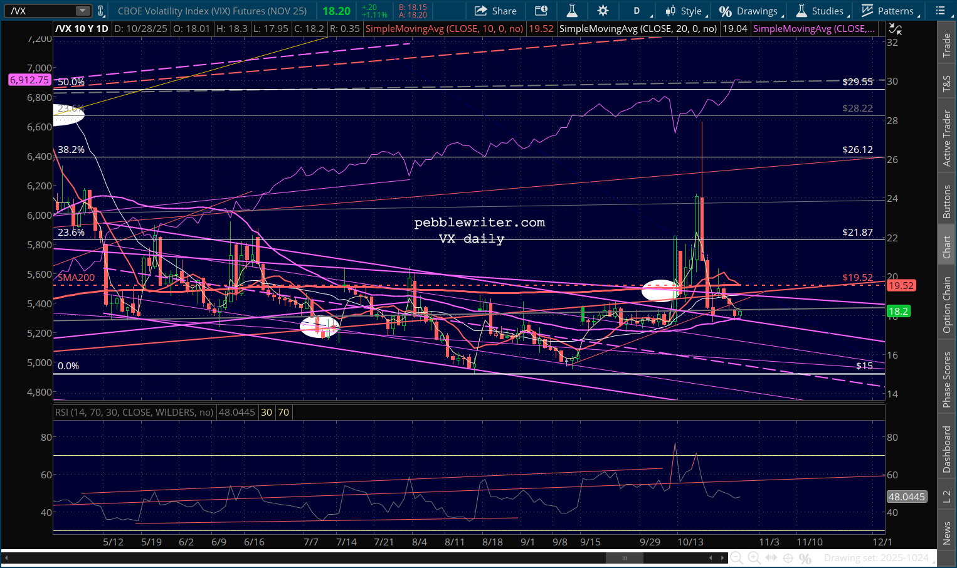Open chart settings gear icon
957x568 pixels.
coord(603,11)
